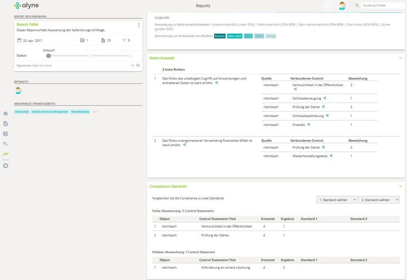Click the search magnifier icon
407x280 pixels.
click(x=357, y=6)
